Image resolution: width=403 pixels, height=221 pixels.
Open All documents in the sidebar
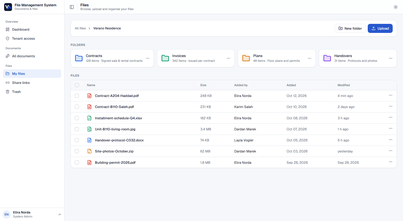[32, 56]
